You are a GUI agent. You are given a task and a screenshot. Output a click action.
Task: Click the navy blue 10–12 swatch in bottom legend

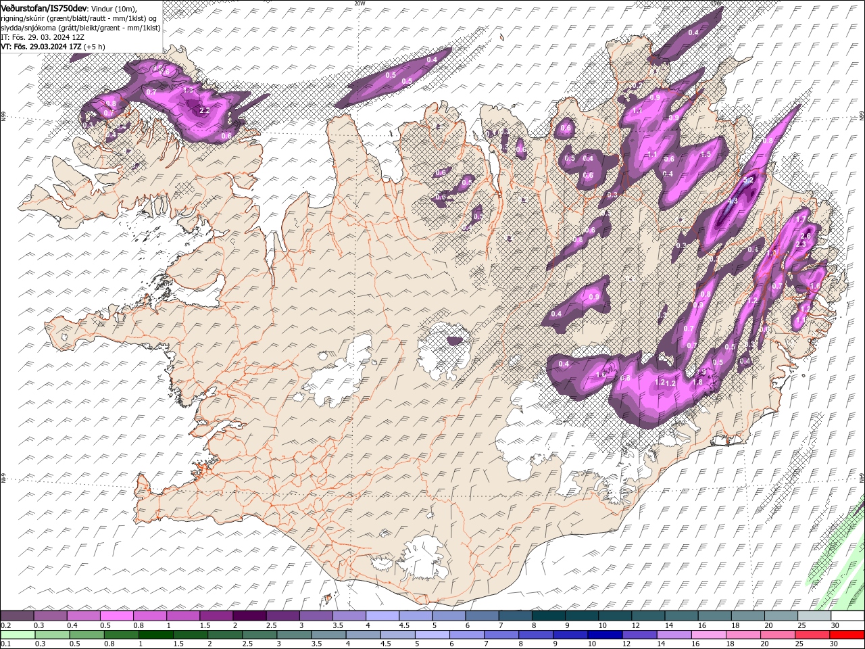pos(605,635)
